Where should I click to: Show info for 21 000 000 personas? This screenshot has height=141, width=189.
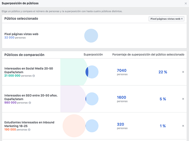pos(34,76)
